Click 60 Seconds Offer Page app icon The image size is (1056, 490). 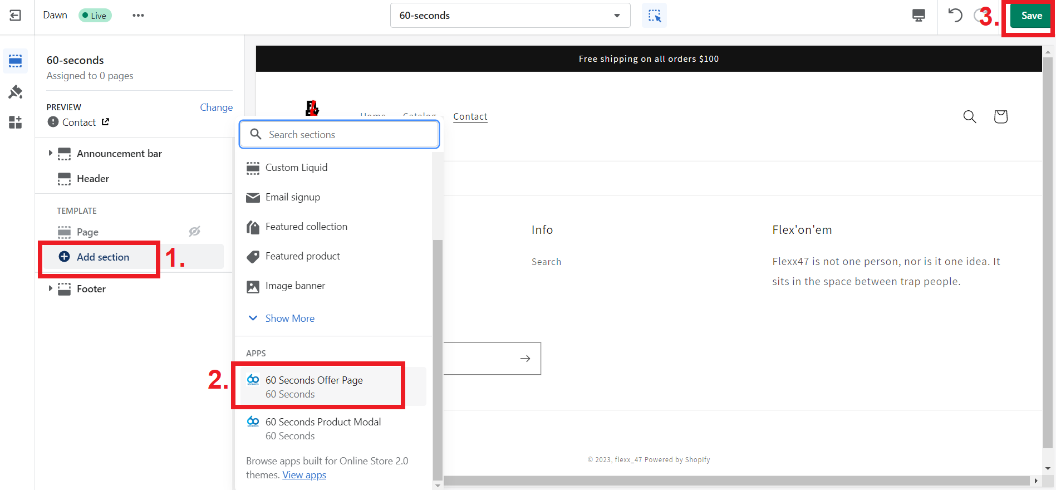pyautogui.click(x=253, y=380)
